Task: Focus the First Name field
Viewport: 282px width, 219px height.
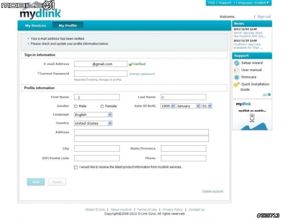Action: [97, 97]
